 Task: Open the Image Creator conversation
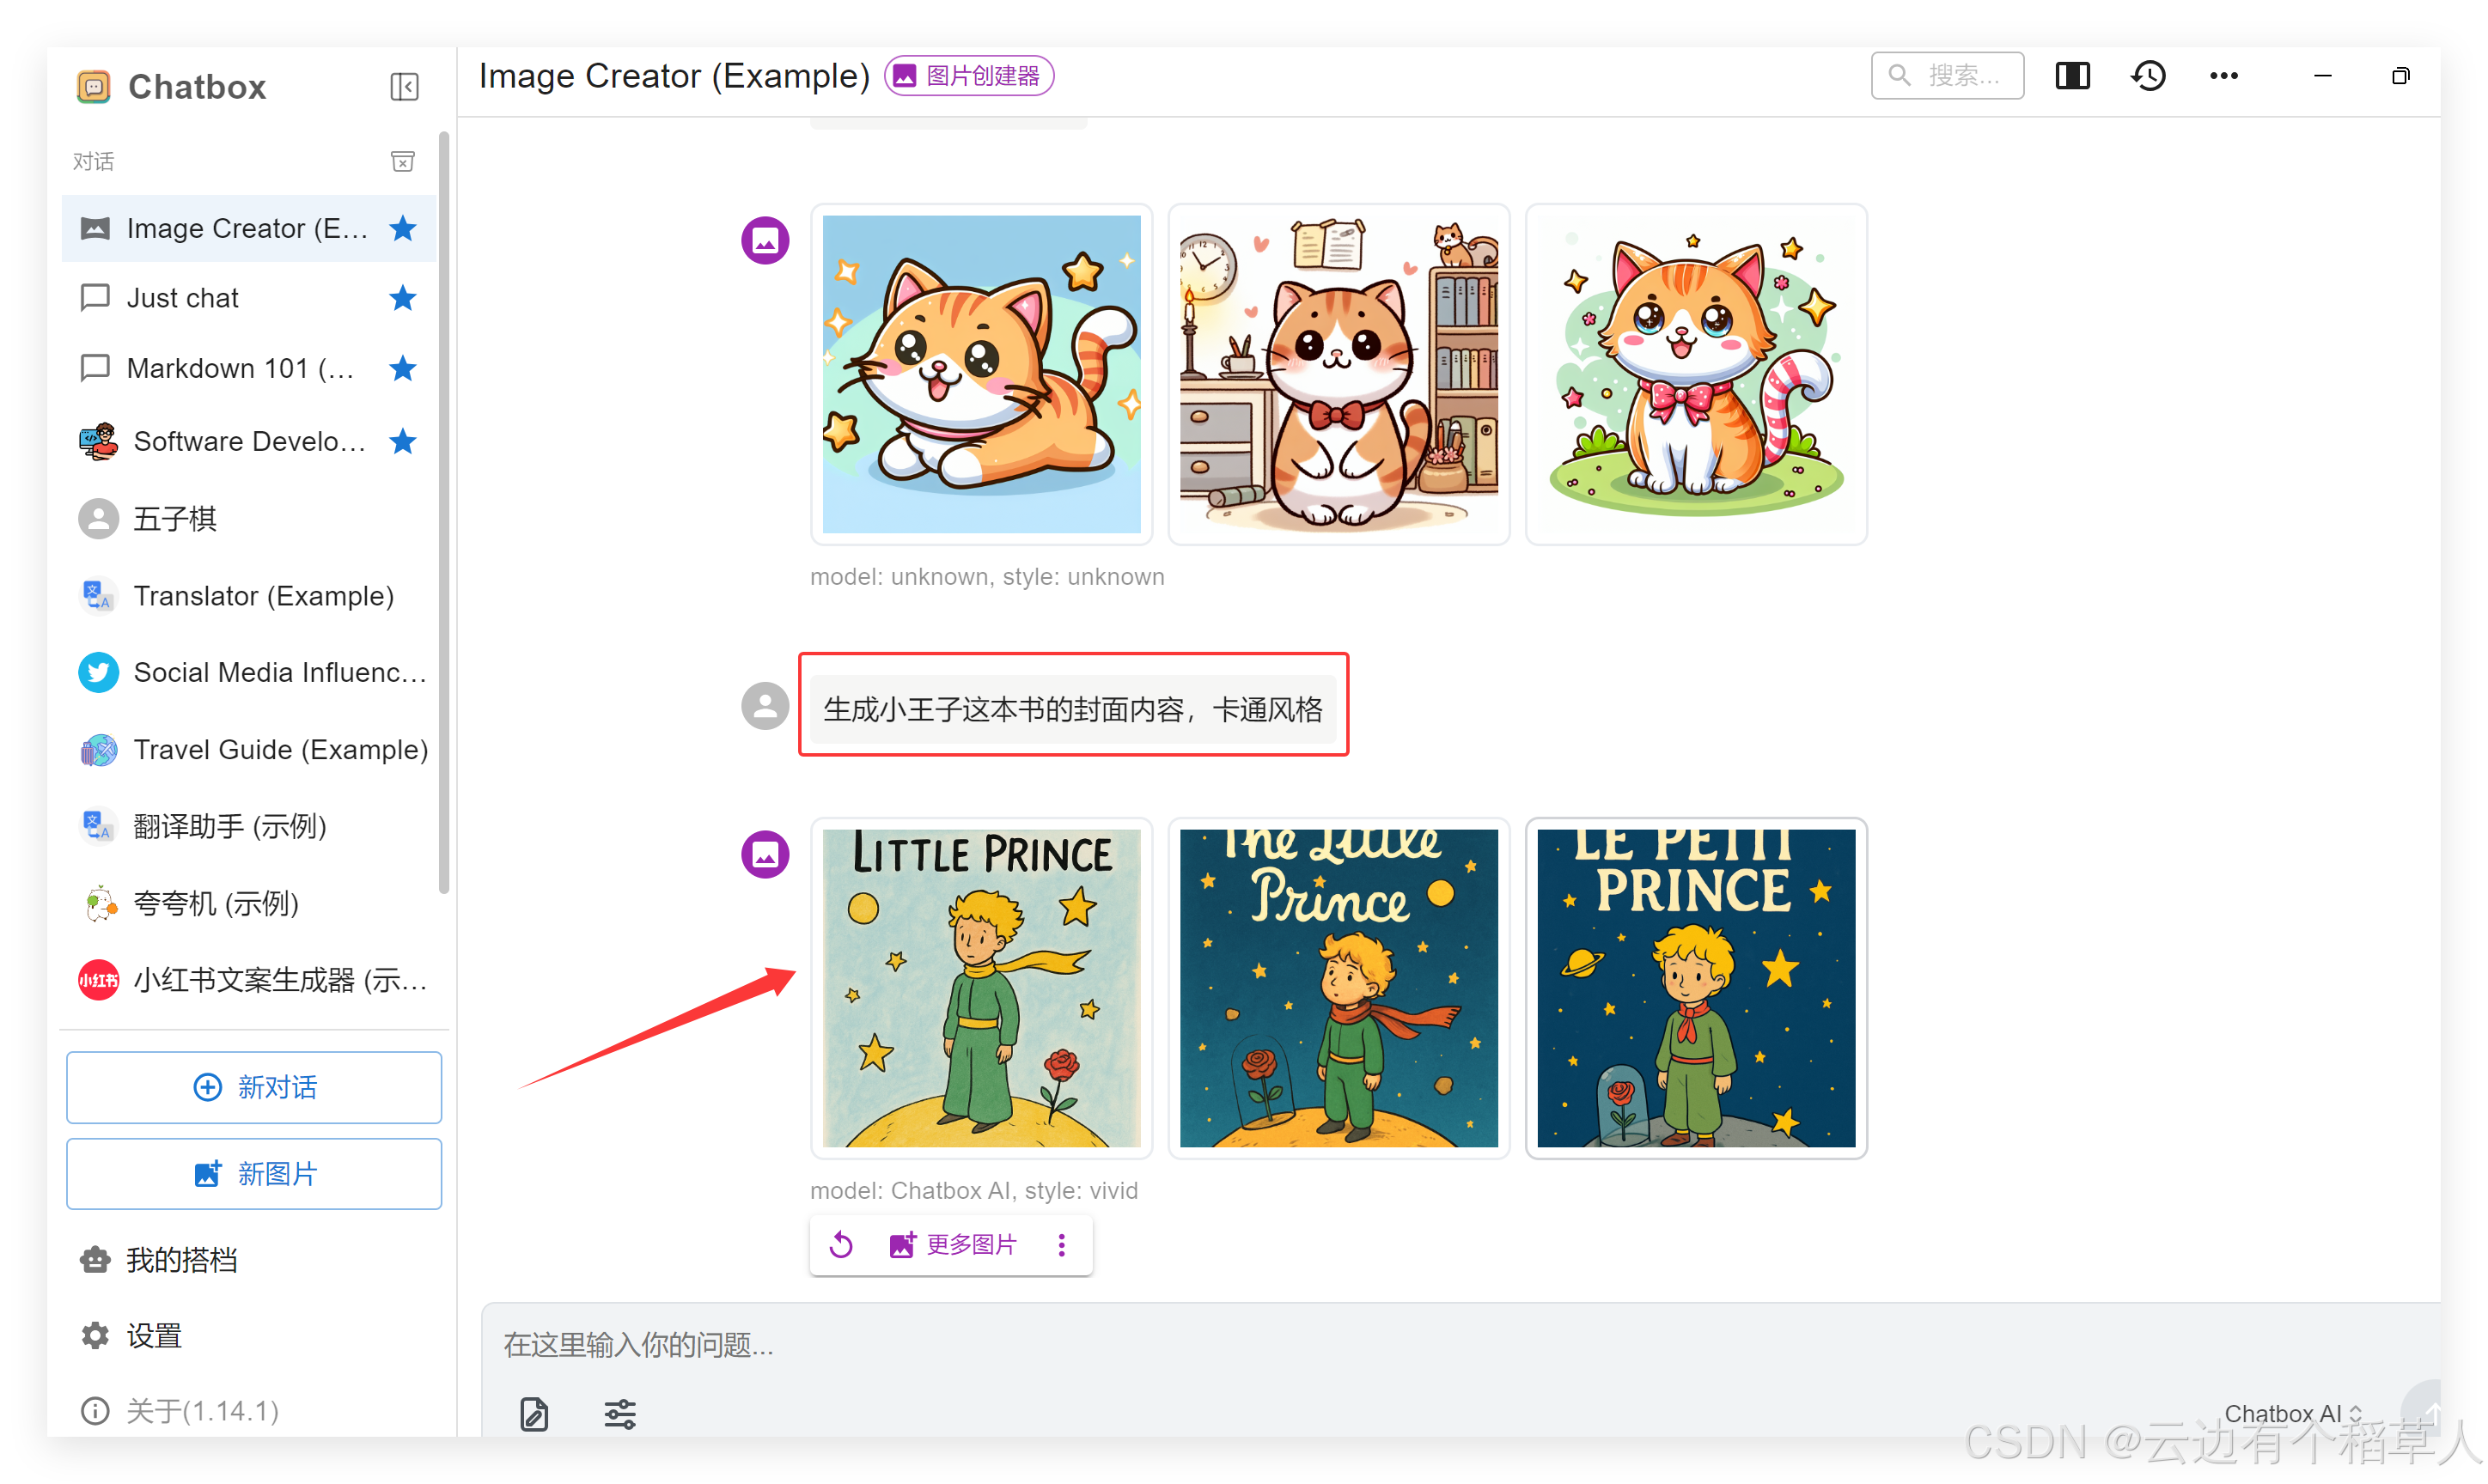point(248,228)
